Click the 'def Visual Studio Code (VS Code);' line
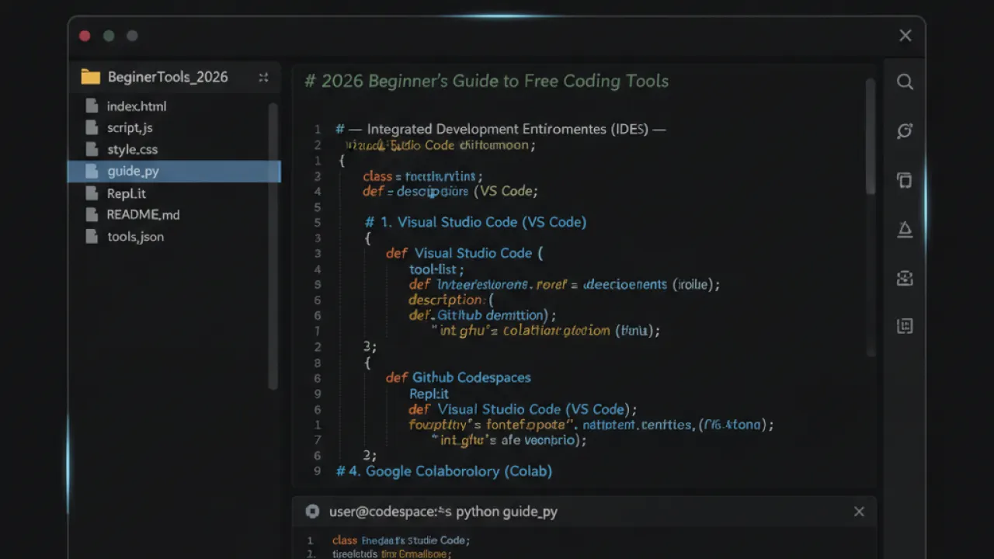Screen dimensions: 994x559 [523, 409]
